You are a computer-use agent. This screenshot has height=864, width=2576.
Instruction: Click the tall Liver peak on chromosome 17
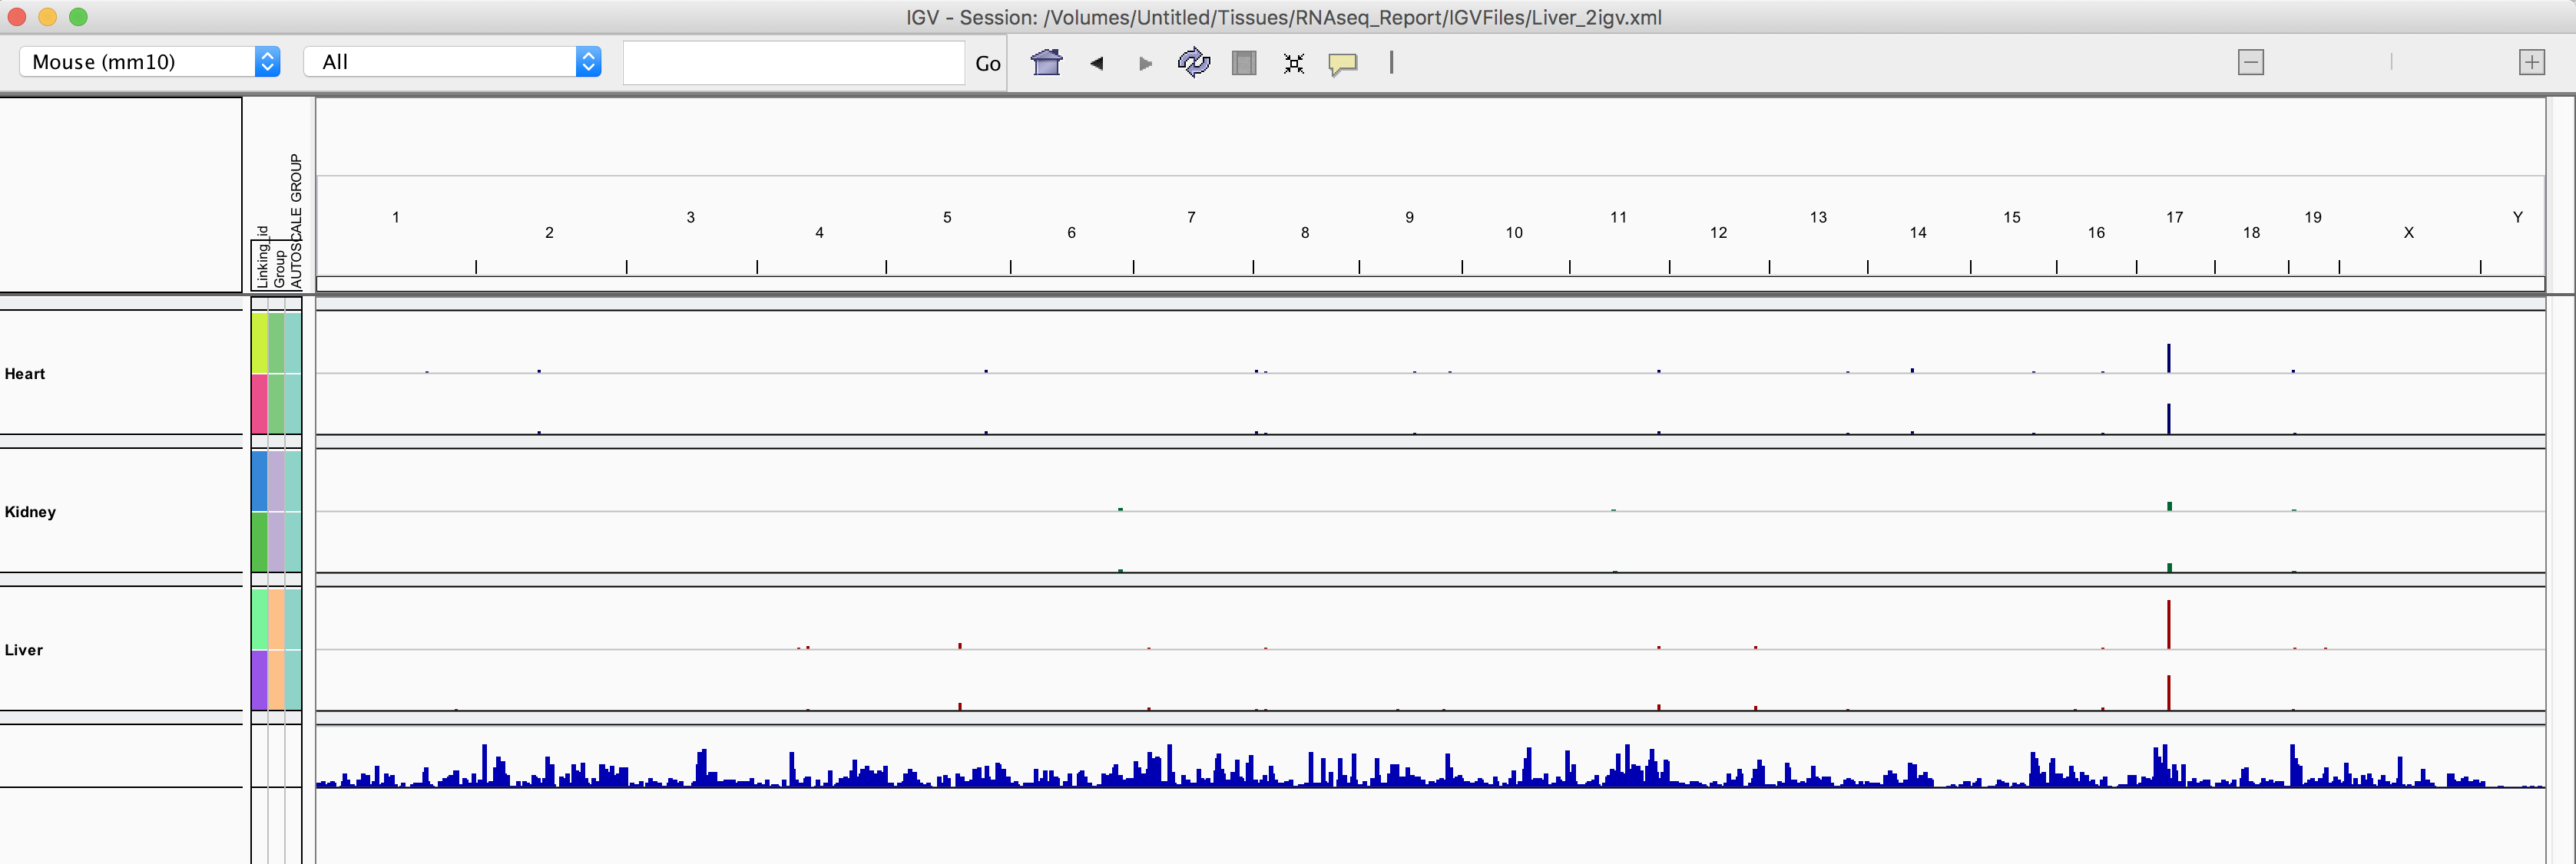pyautogui.click(x=2168, y=625)
